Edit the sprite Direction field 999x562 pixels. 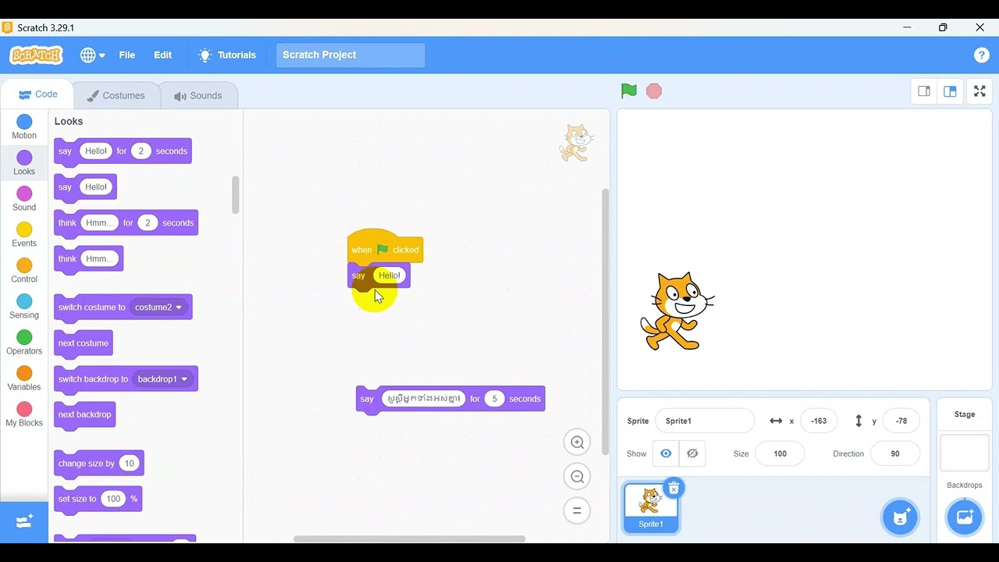point(894,454)
